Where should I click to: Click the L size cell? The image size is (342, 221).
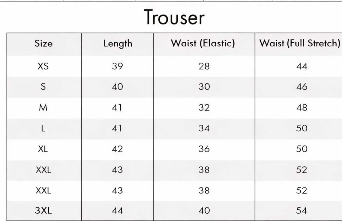click(43, 128)
